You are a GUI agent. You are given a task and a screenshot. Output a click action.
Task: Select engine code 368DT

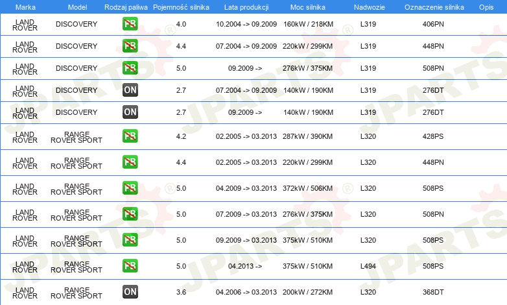(x=433, y=292)
